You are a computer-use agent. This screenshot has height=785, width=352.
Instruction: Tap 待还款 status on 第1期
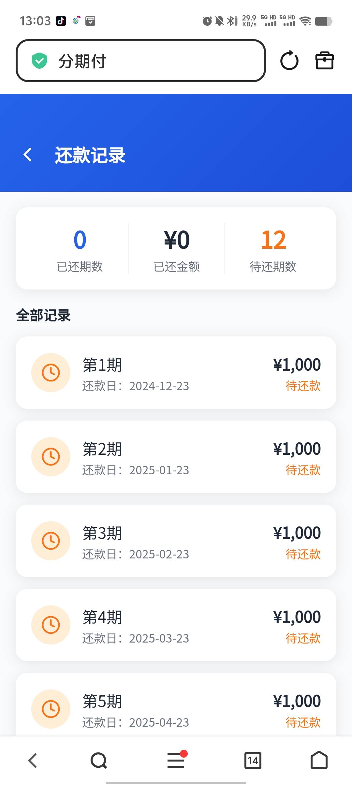pyautogui.click(x=303, y=386)
